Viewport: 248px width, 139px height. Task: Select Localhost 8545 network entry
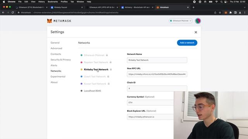92,91
